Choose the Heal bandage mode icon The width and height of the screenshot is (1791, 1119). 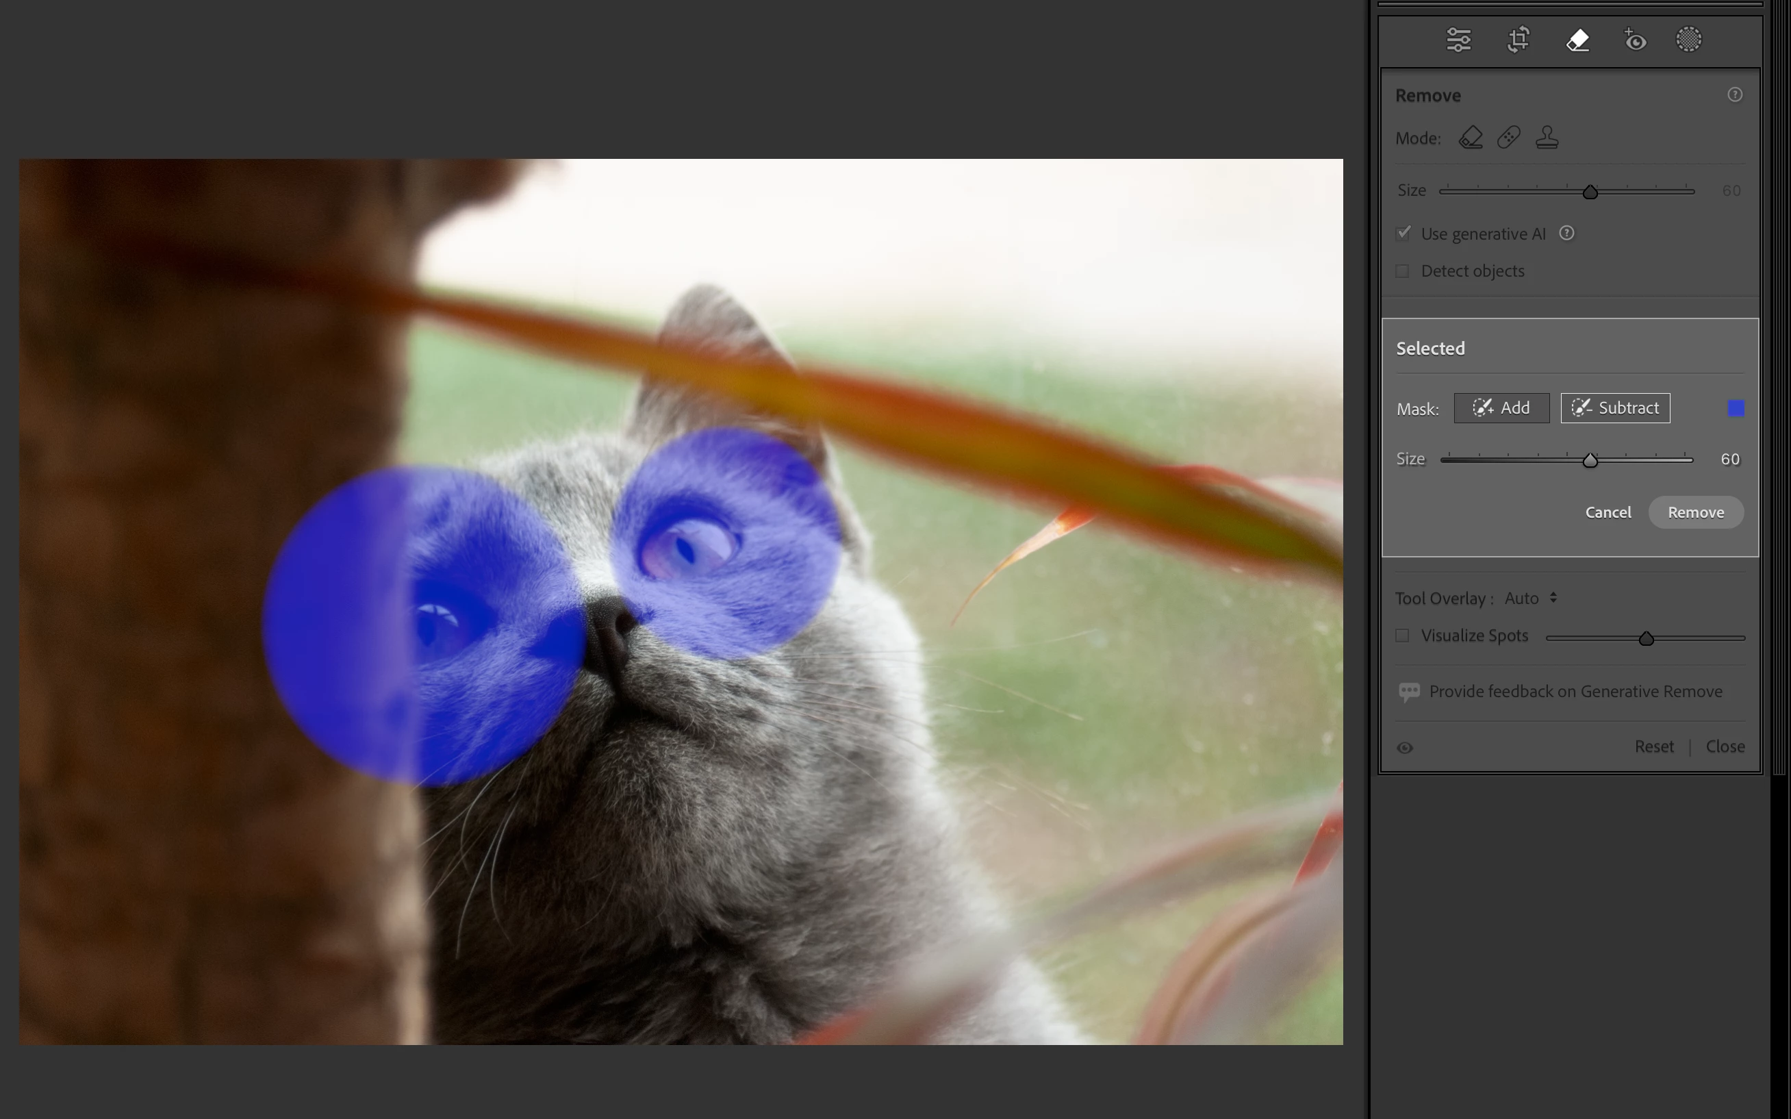pos(1508,138)
